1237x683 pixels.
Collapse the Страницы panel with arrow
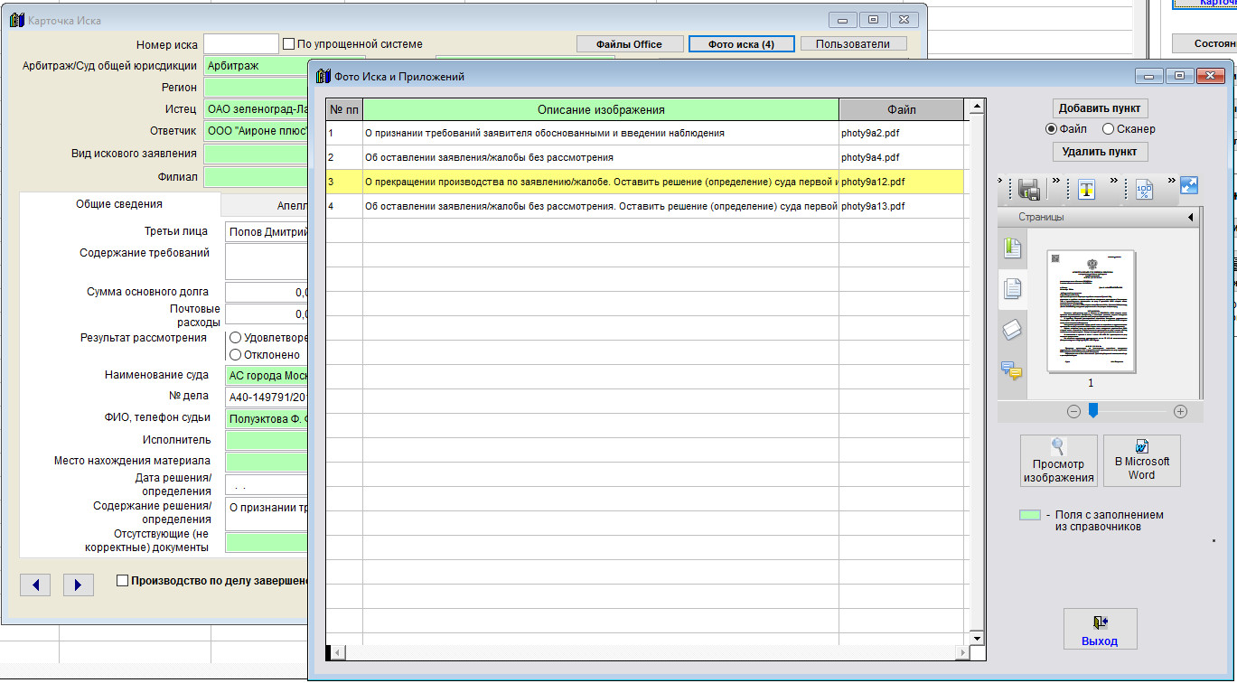pyautogui.click(x=1190, y=218)
